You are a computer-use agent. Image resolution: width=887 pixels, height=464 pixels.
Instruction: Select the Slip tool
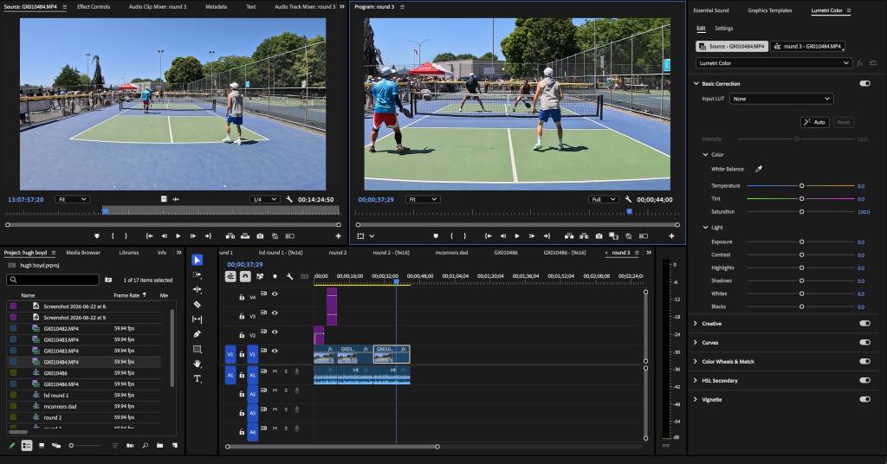[x=197, y=319]
